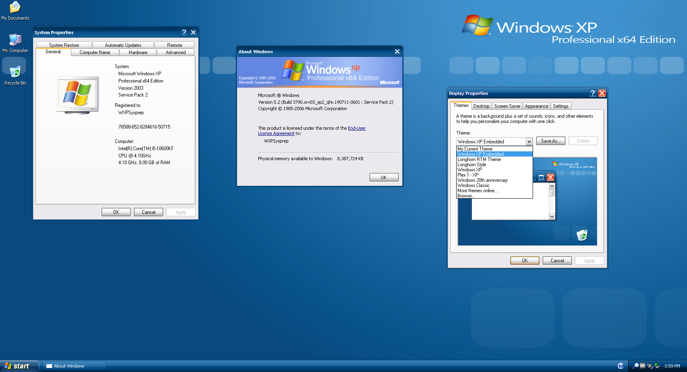Open My Computer desktop icon
Viewport: 687px width, 372px height.
(x=15, y=43)
